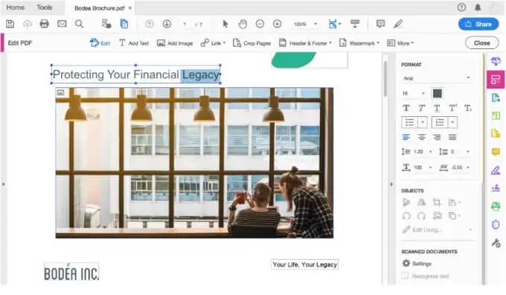Justify text alignment
The image size is (506, 295).
tap(452, 137)
